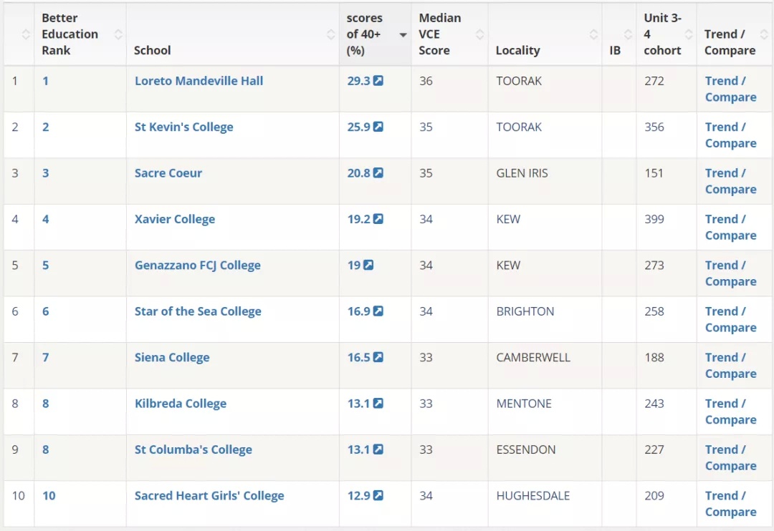774x531 pixels.
Task: Open external link icon next to 29.3
Action: [378, 80]
